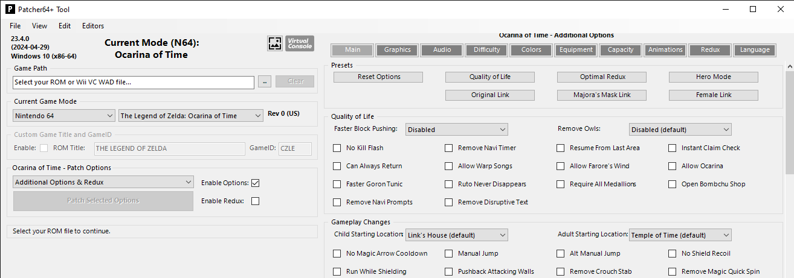Enable Can Always Return
This screenshot has width=794, height=278.
[337, 166]
